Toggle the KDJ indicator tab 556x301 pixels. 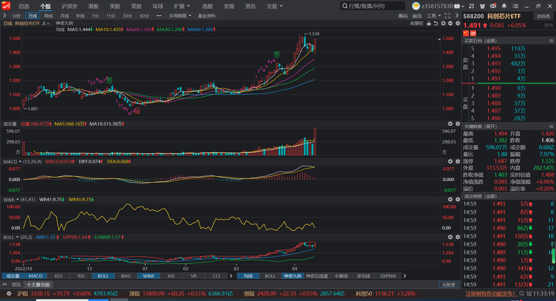tap(58, 276)
